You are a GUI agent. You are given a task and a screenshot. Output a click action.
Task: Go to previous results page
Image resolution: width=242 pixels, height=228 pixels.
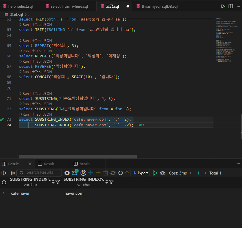tap(191, 173)
